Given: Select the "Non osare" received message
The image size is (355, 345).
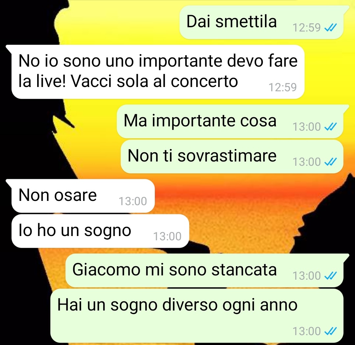Looking at the screenshot, I should click(83, 196).
